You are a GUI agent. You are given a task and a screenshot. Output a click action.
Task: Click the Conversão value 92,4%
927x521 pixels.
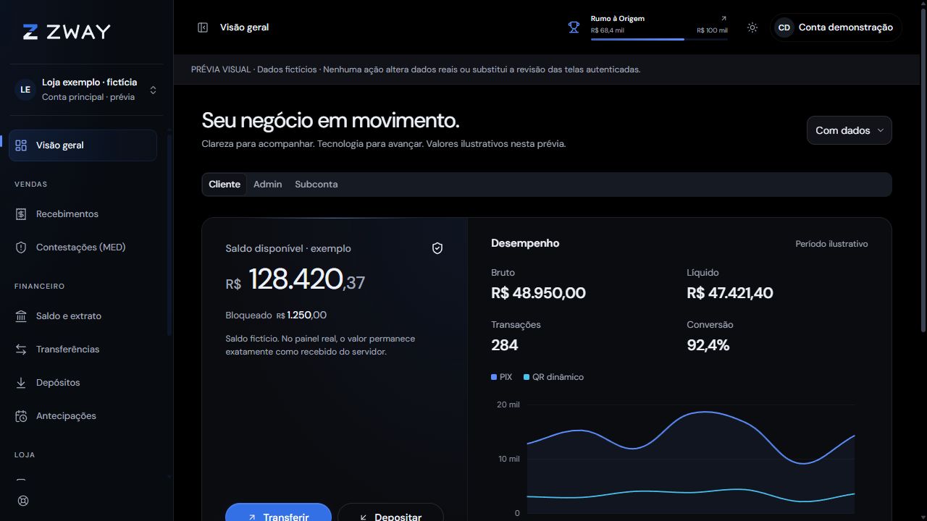708,345
